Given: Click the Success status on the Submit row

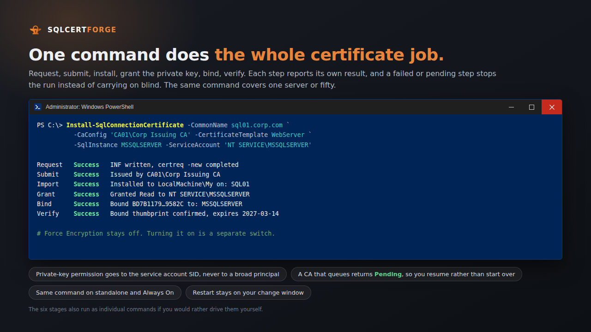Looking at the screenshot, I should coord(86,174).
